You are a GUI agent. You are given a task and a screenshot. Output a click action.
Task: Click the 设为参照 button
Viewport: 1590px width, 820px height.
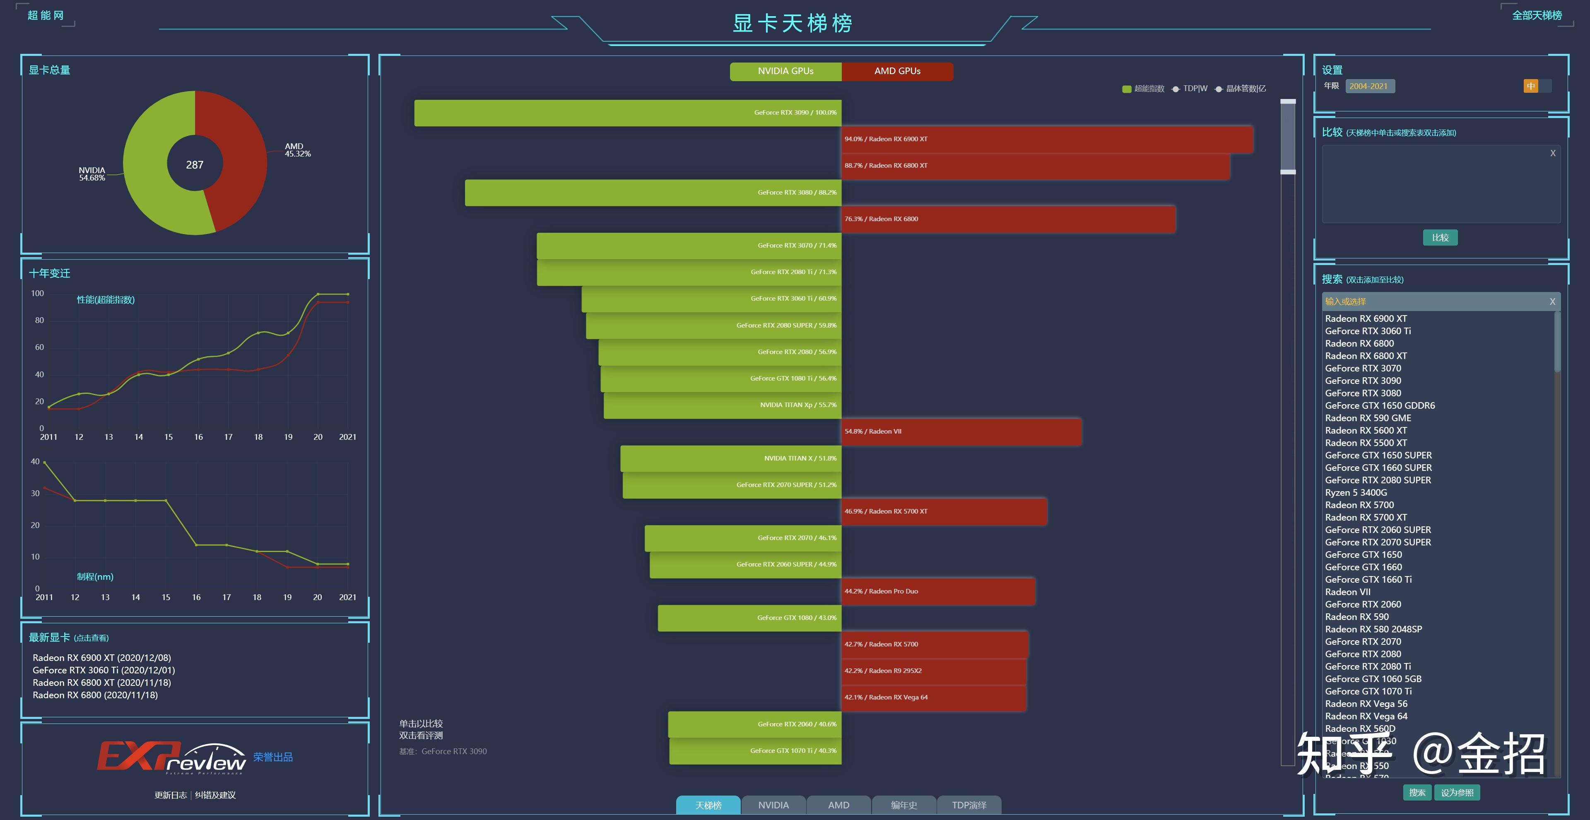pyautogui.click(x=1457, y=793)
